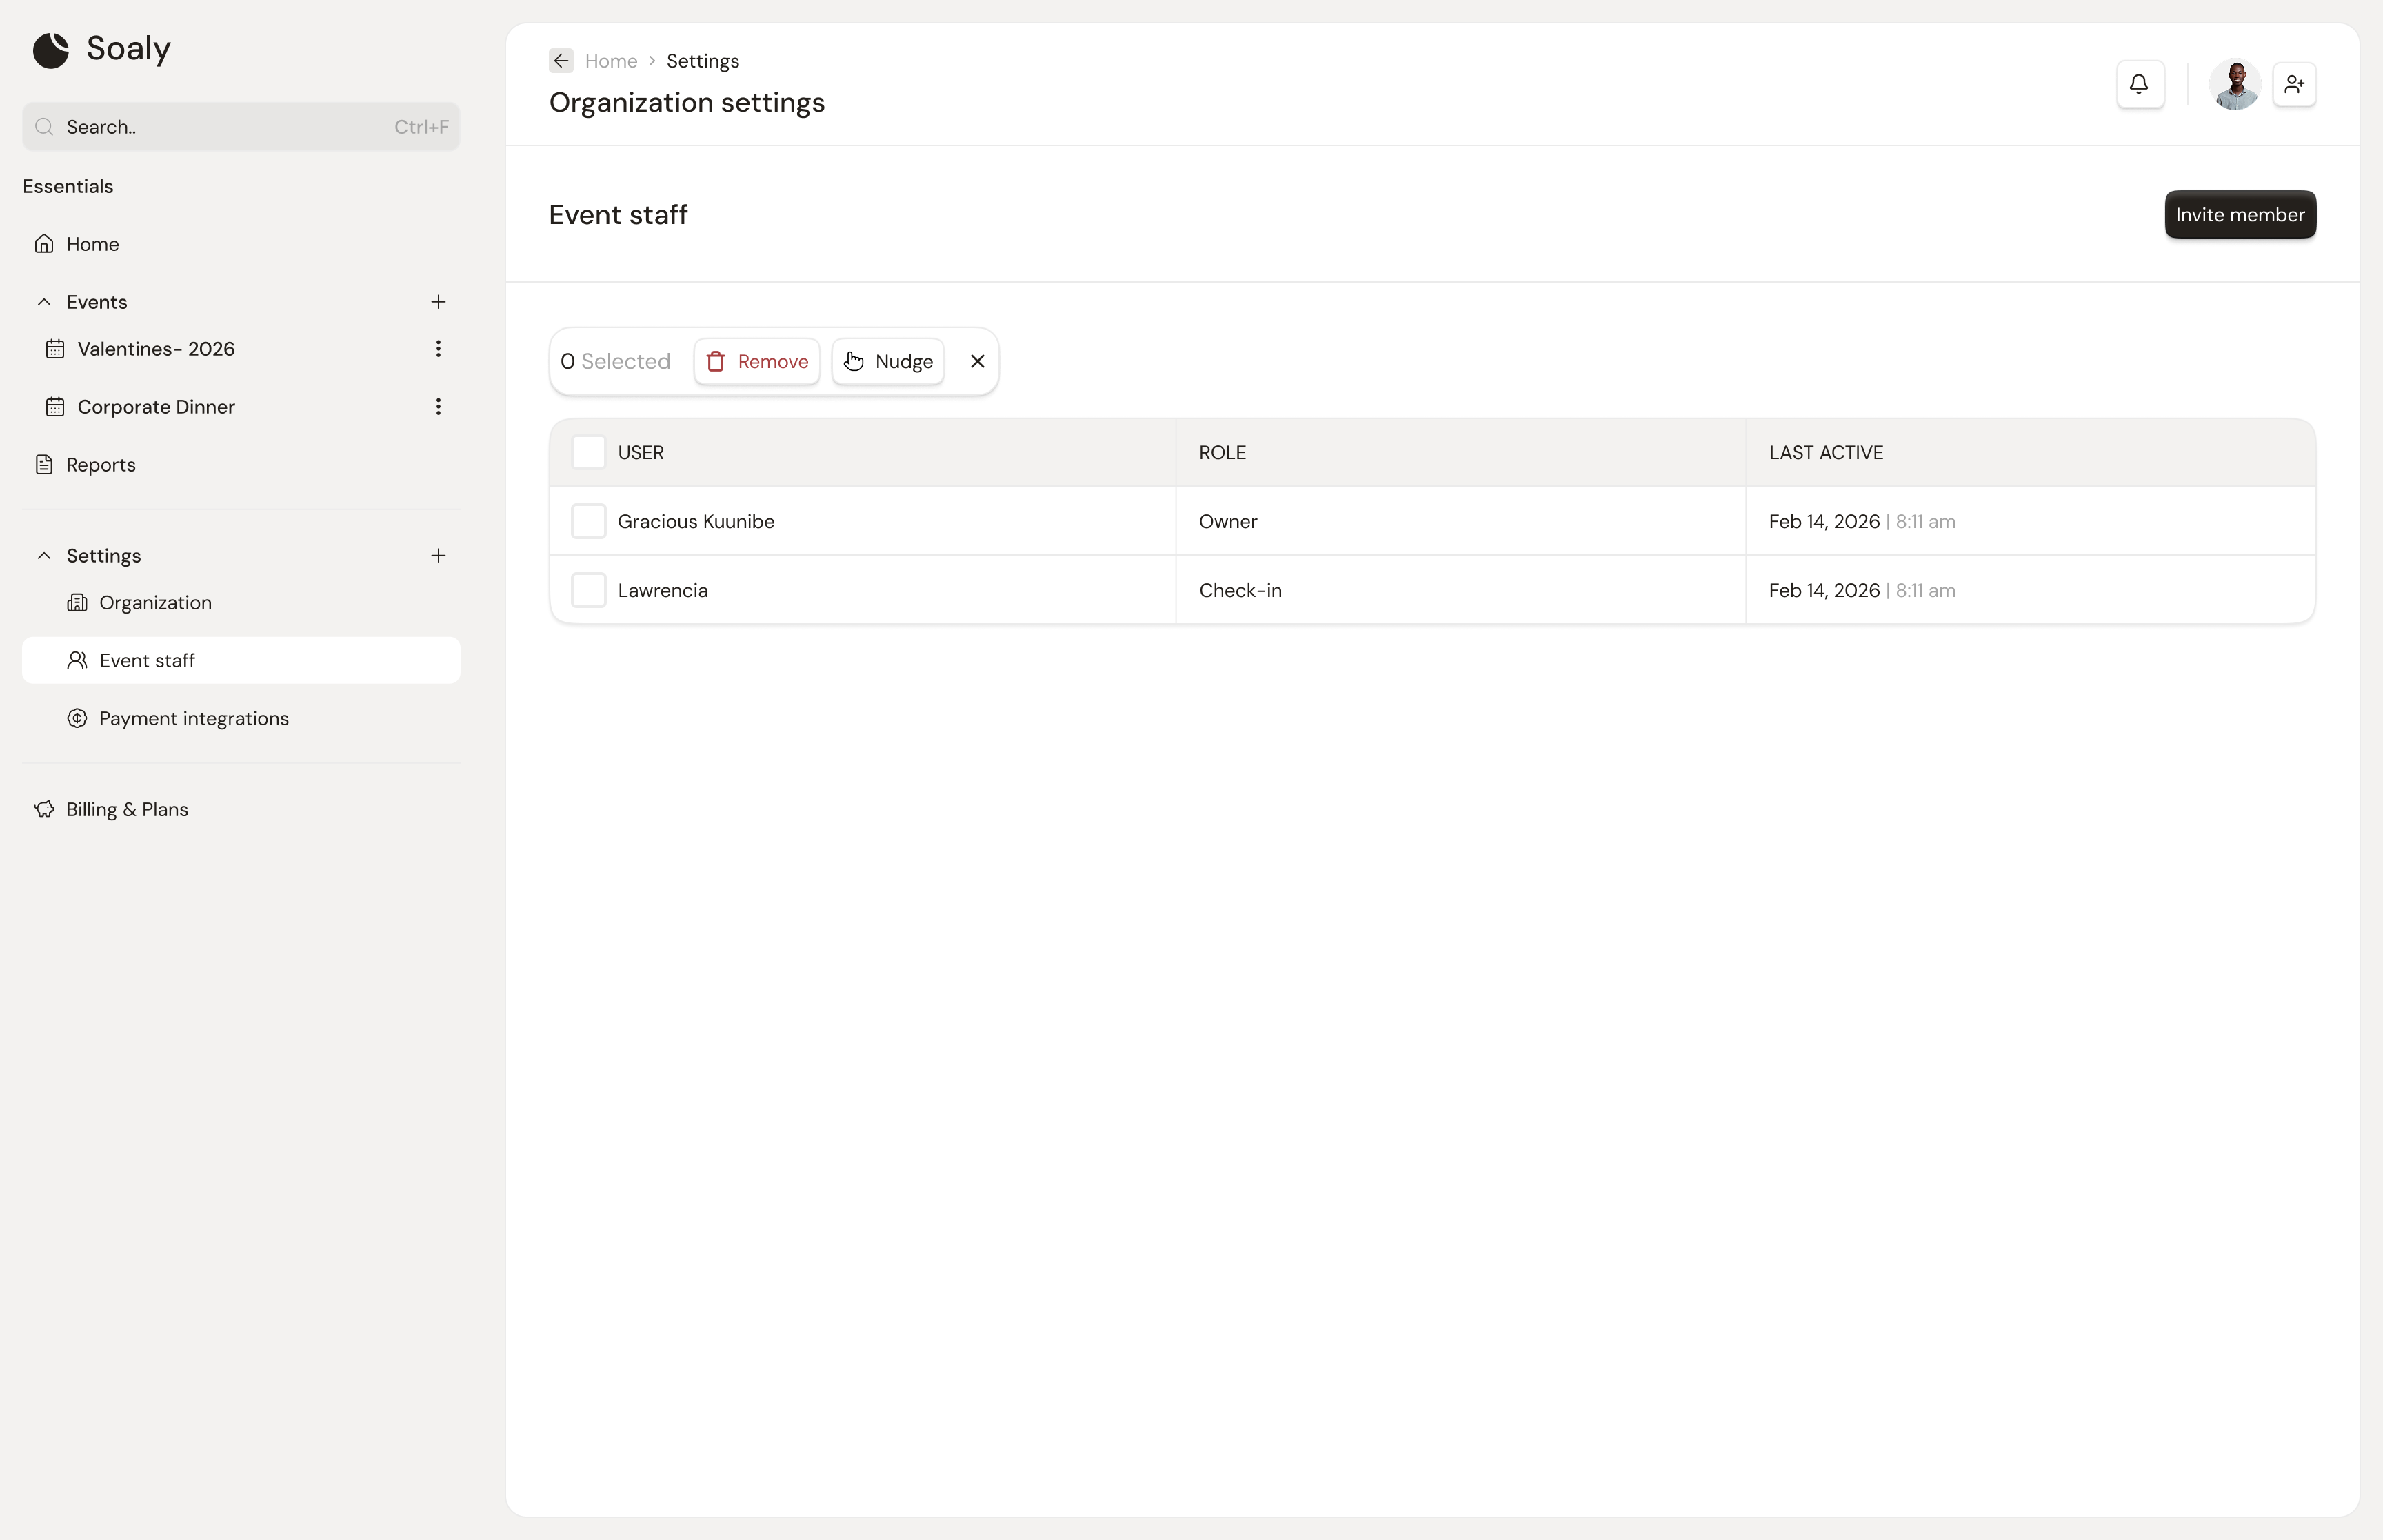Open the notifications bell
The height and width of the screenshot is (1540, 2383).
2140,84
